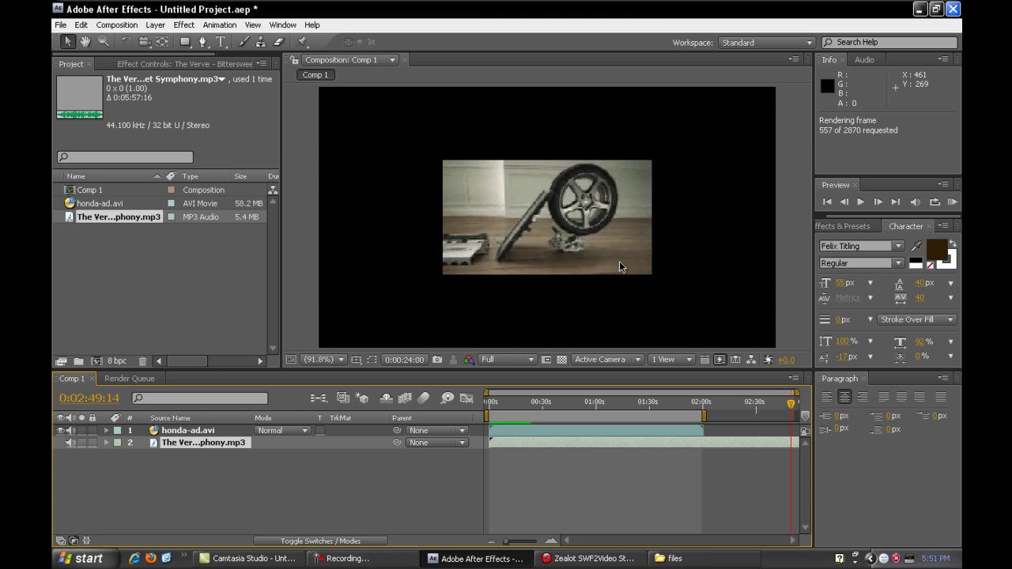Open the resolution Full dropdown

click(x=508, y=360)
